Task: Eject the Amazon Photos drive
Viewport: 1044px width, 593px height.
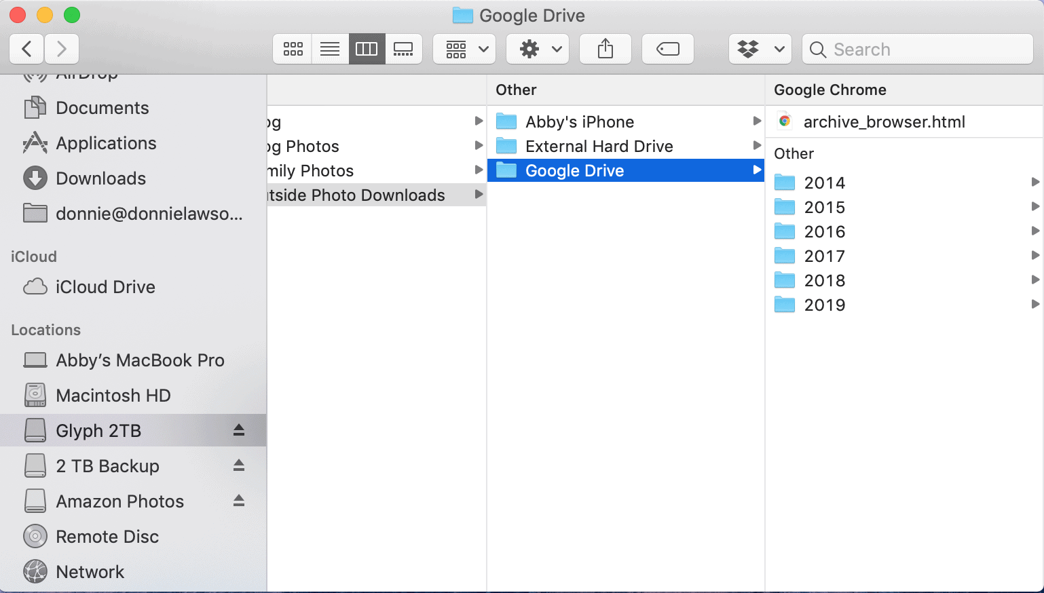Action: coord(239,501)
